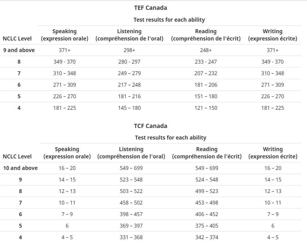Viewport: 307px width, 249px height.
Task: Click the TCF reading 406 – 452 cell
Action: click(x=207, y=214)
